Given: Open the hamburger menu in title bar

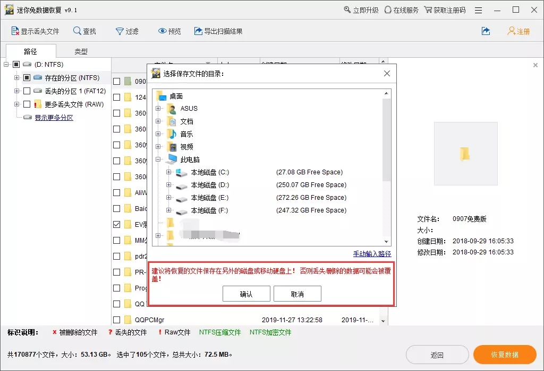Looking at the screenshot, I should tap(478, 10).
